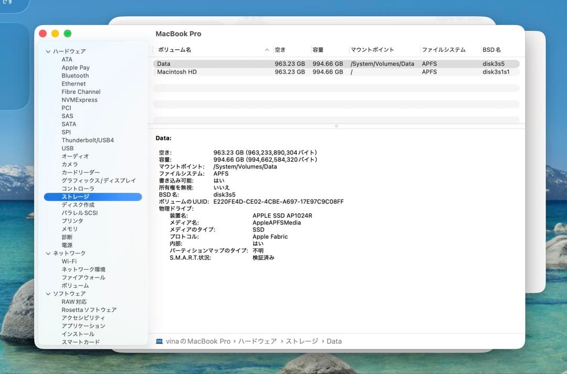Collapse the ソフトウェア section
The height and width of the screenshot is (374, 567).
[48, 294]
